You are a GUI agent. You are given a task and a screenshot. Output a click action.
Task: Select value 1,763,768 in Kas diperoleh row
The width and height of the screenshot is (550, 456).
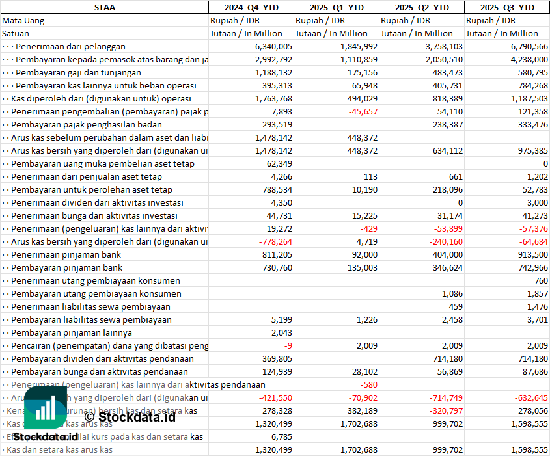273,98
